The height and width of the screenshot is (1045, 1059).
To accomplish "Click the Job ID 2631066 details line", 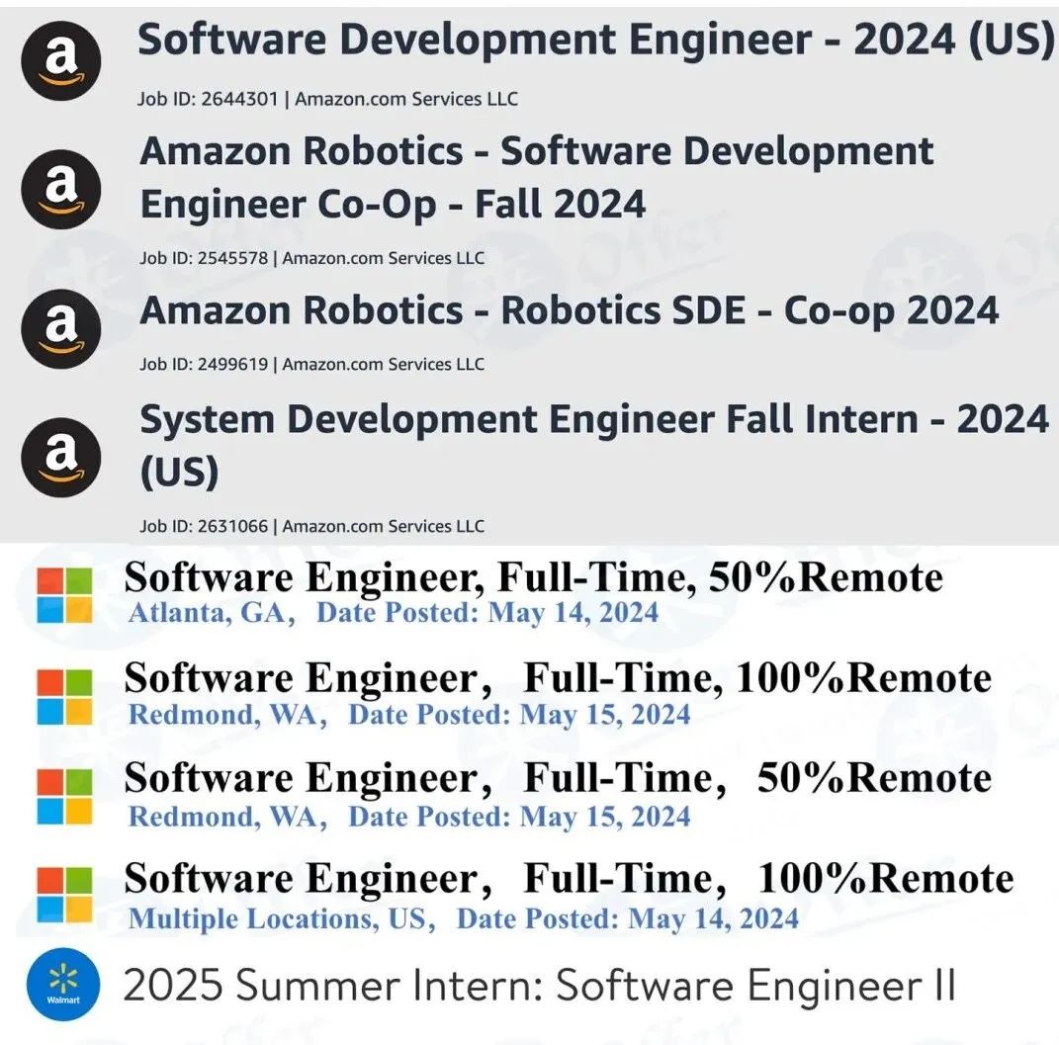I will [x=312, y=526].
